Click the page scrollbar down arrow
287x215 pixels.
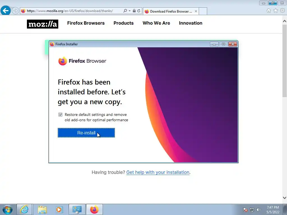[284, 198]
